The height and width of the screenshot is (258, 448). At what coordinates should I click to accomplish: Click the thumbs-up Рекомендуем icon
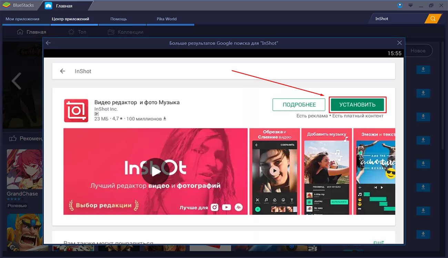[13, 138]
